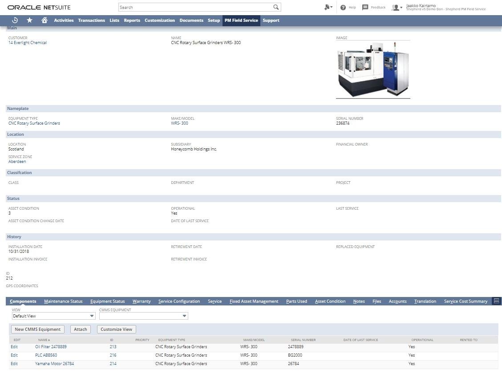Open the Oil Filter 2478889 component
The height and width of the screenshot is (374, 502).
51,347
